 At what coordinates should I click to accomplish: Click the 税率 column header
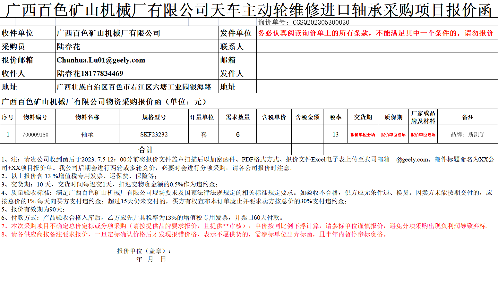[336, 117]
